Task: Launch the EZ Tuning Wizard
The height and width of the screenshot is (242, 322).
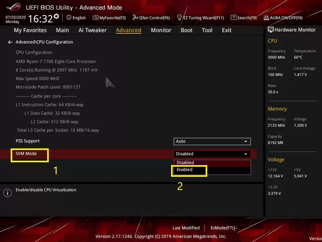Action: pyautogui.click(x=201, y=18)
